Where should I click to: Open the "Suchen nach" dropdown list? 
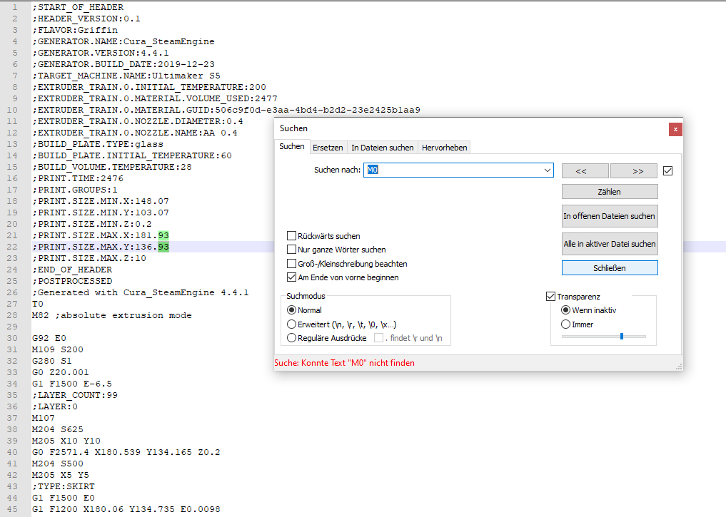[x=548, y=170]
